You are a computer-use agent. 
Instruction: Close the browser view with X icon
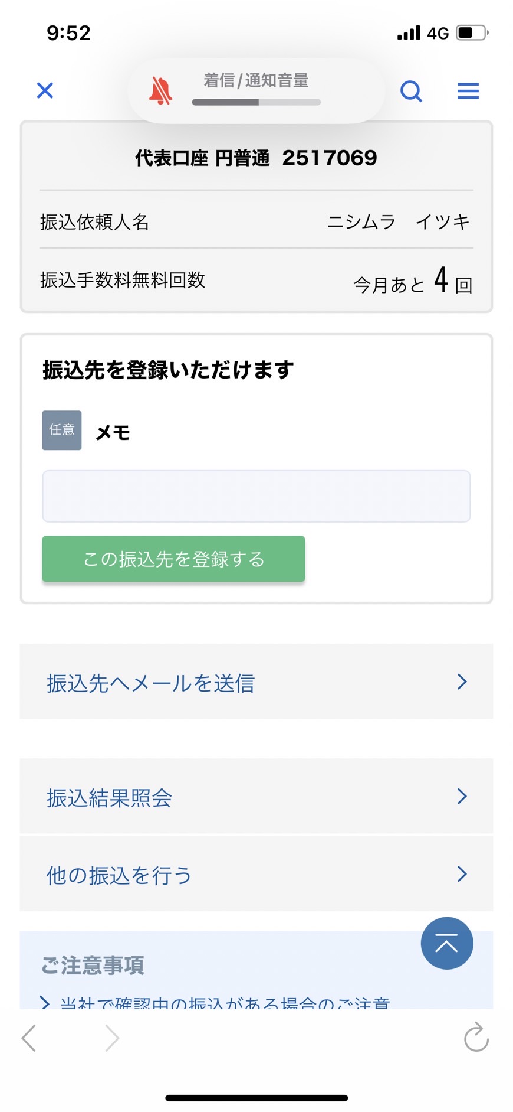click(45, 90)
